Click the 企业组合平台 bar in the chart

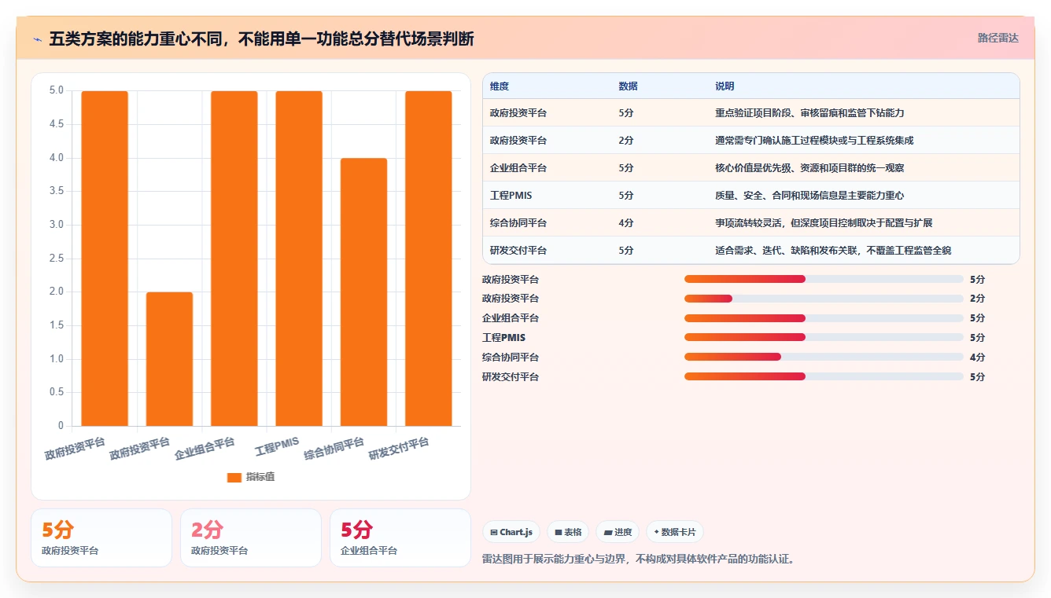pyautogui.click(x=234, y=259)
